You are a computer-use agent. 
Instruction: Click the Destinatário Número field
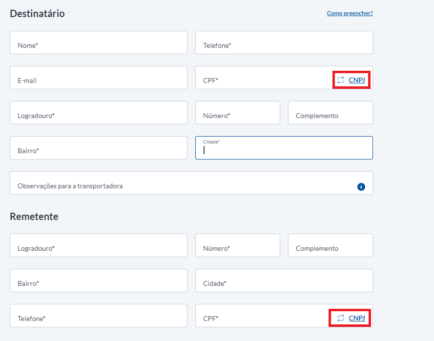coord(238,113)
